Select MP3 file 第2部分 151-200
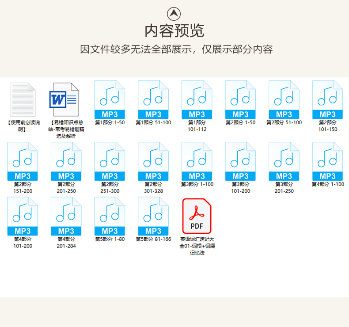349x327 pixels. coord(23,161)
